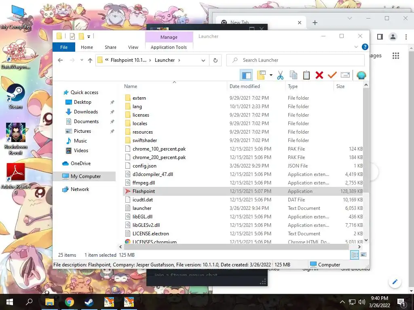Open Steam desktop shortcut
This screenshot has width=414, height=310.
coord(16,96)
